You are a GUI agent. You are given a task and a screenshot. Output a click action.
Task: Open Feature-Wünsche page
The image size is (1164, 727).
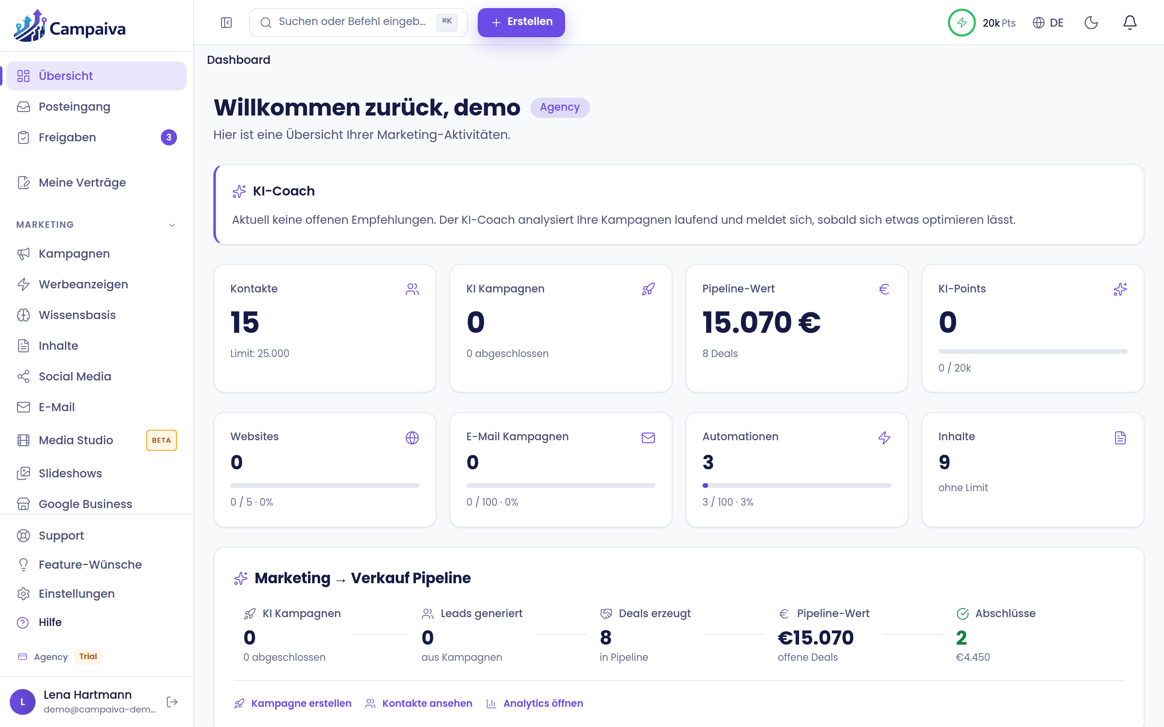[x=96, y=565]
